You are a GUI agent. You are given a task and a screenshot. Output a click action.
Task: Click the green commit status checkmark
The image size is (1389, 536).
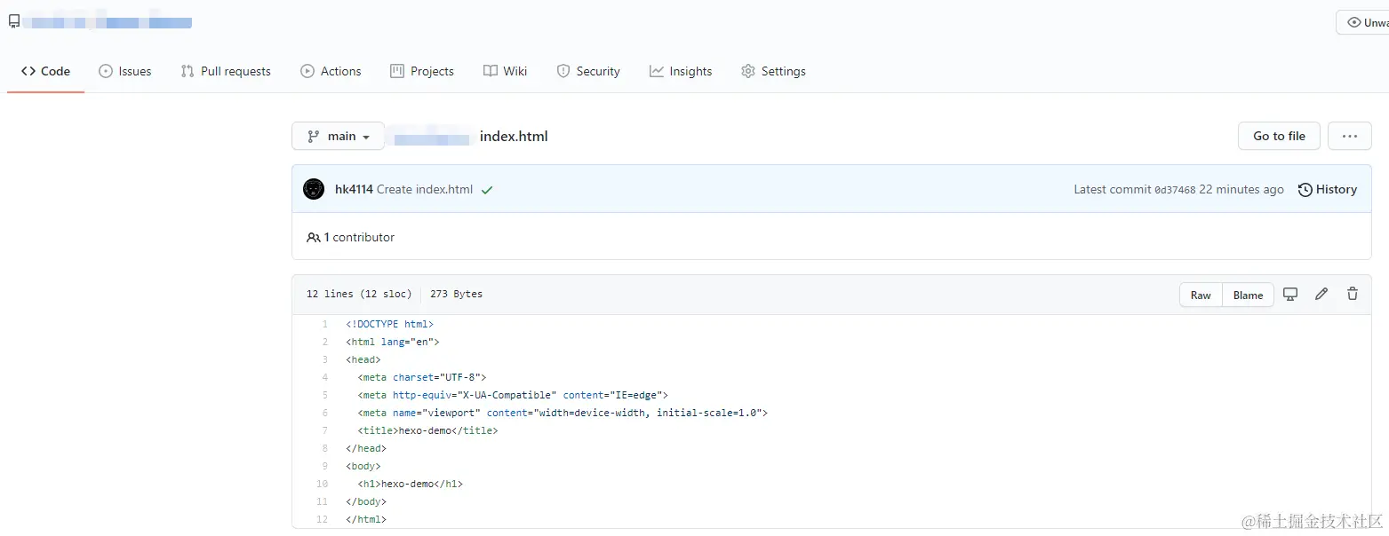click(x=487, y=190)
